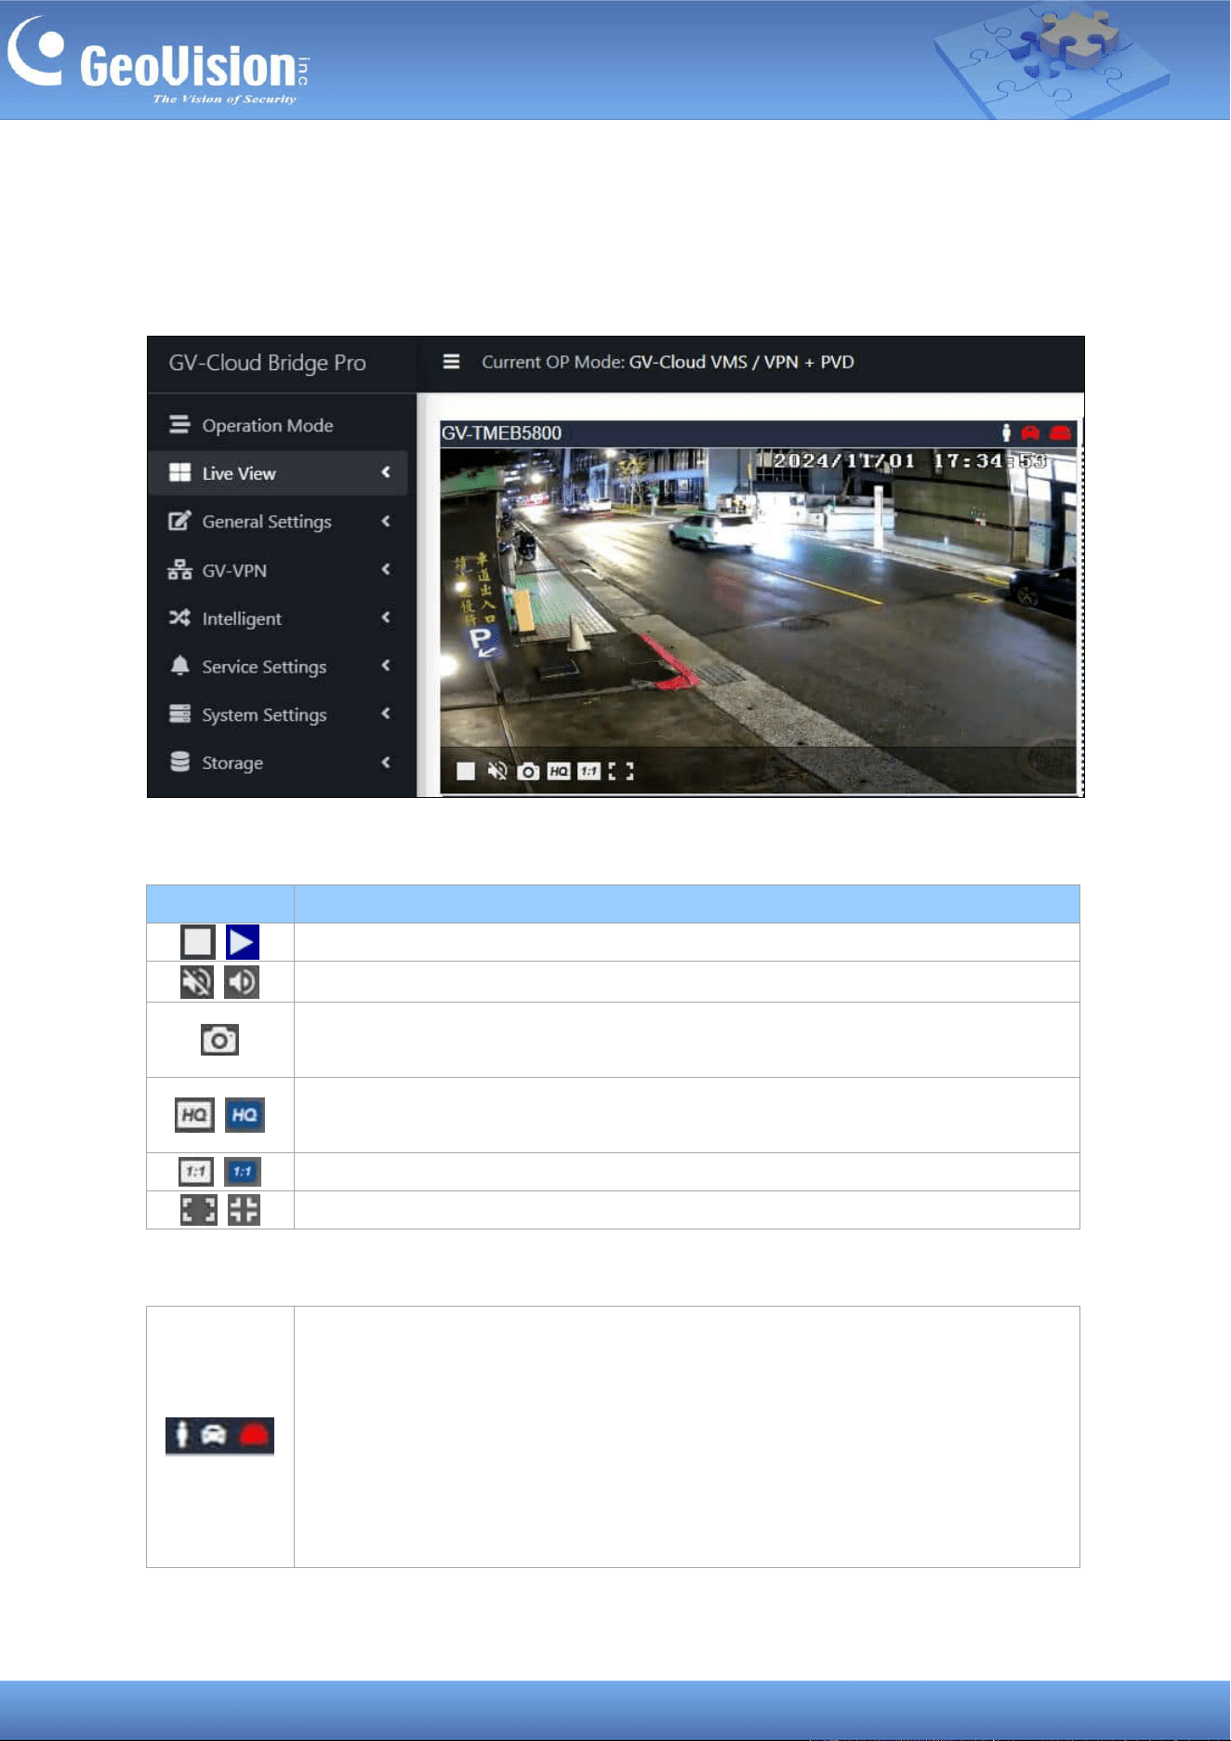Screen dimensions: 1231x1741
Task: Click the white stop square icon in the table
Action: tap(198, 942)
